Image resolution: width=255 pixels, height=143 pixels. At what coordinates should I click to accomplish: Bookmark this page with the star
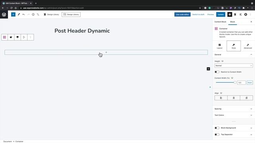[x=200, y=8]
